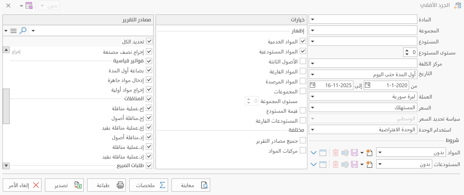Click the search magnifier in report sources panel
This screenshot has height=195, width=464.
click(x=23, y=31)
